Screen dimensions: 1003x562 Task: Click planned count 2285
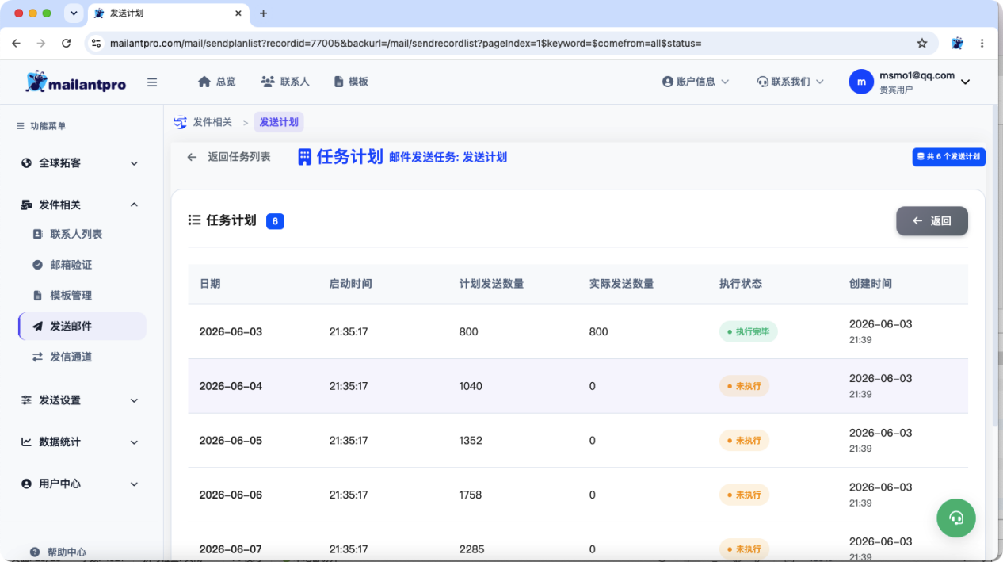pos(471,549)
